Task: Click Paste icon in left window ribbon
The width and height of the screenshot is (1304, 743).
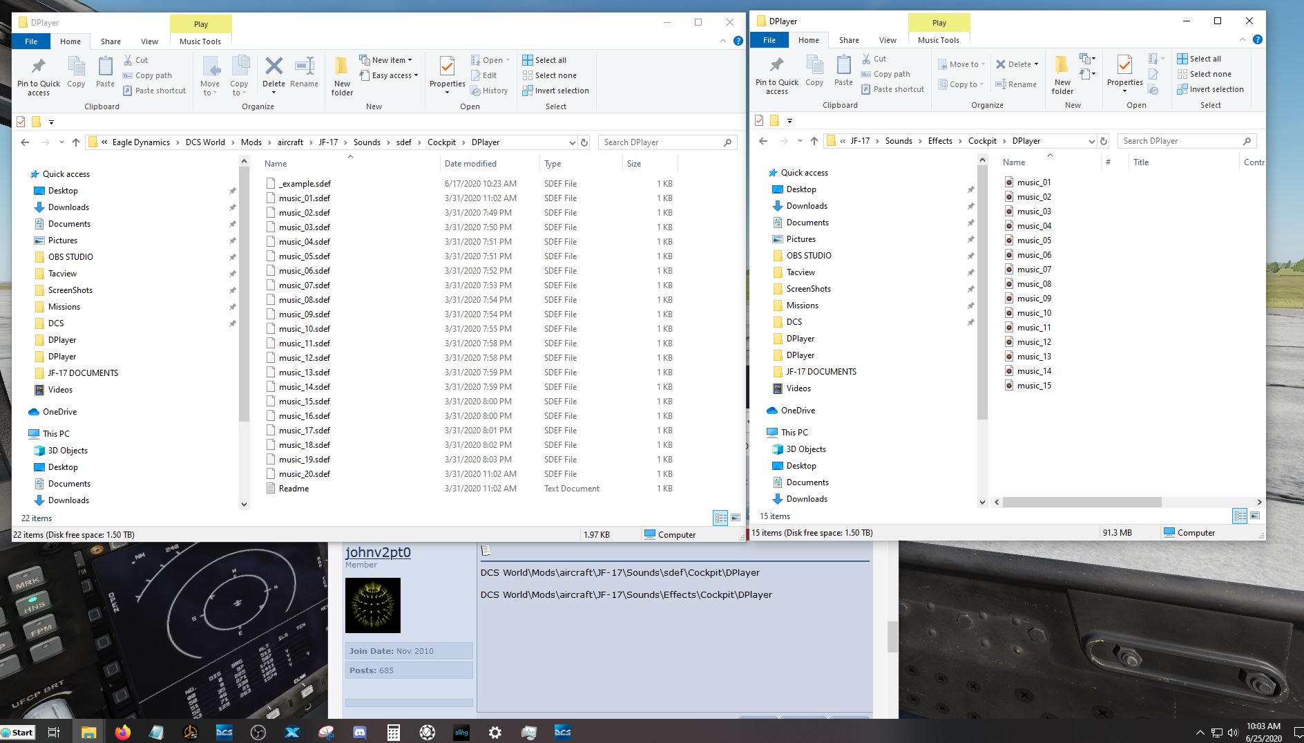Action: (105, 72)
